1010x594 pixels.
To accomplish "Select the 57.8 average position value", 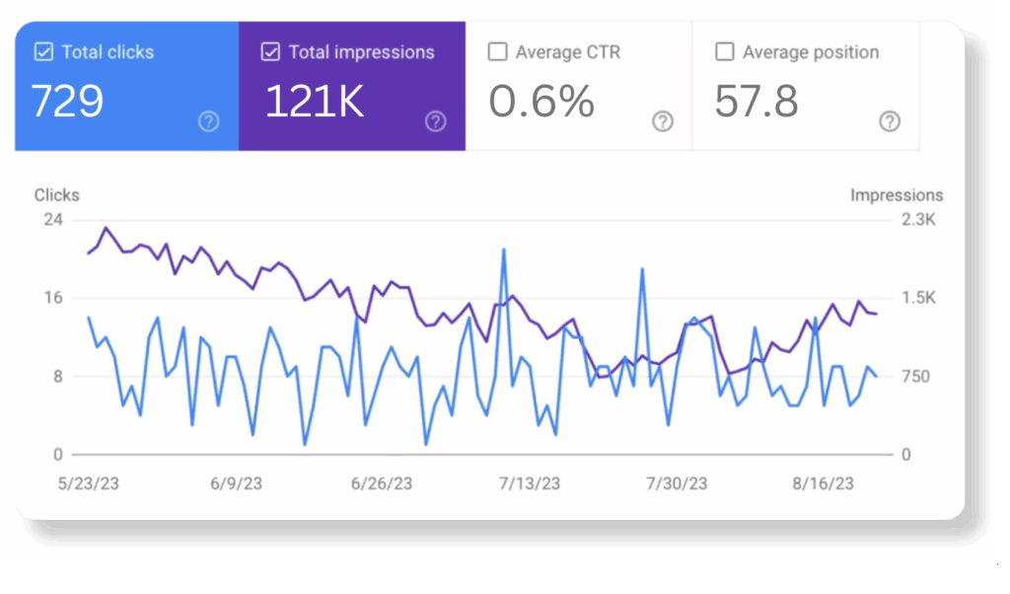I will coord(757,101).
